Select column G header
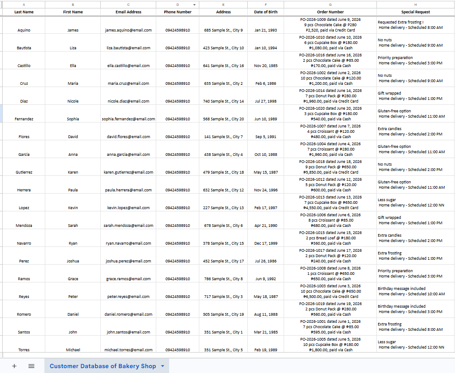455x373 pixels. click(x=330, y=4)
